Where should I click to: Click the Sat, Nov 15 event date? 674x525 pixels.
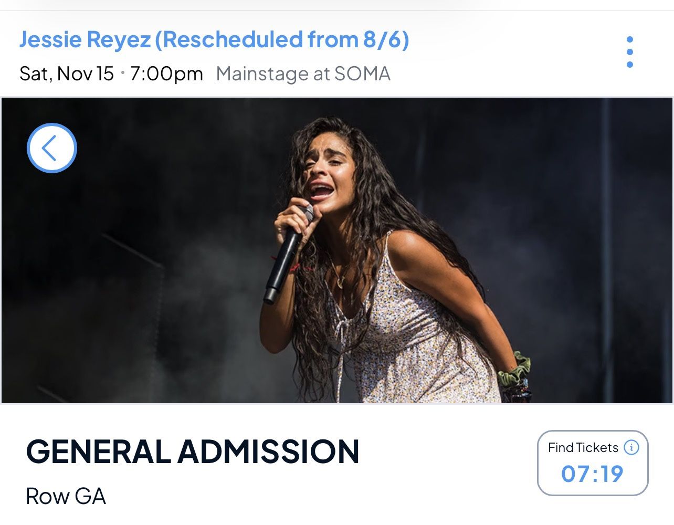(x=67, y=74)
